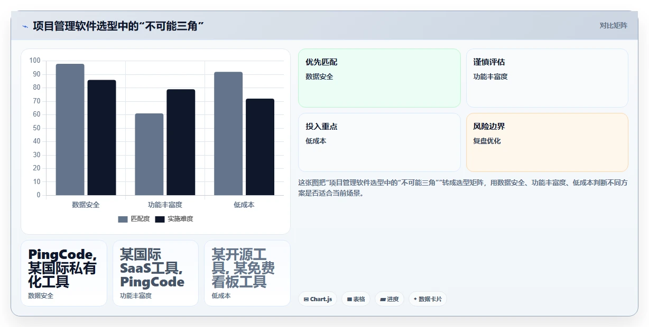This screenshot has height=327, width=649.
Task: Open the 风险边界 matrix card
Action: 547,142
